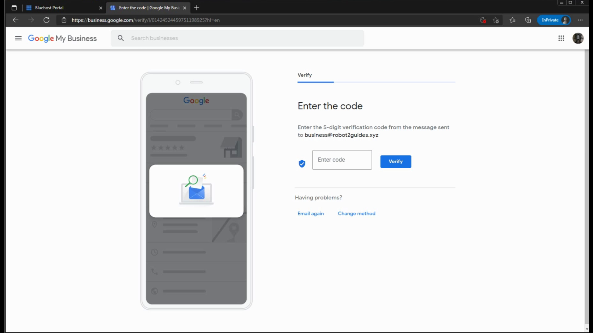Viewport: 593px width, 333px height.
Task: Focus the Enter code field
Action: (x=342, y=160)
